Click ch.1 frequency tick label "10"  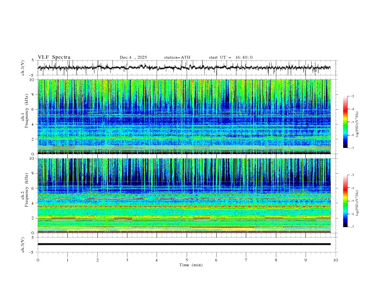[32, 80]
